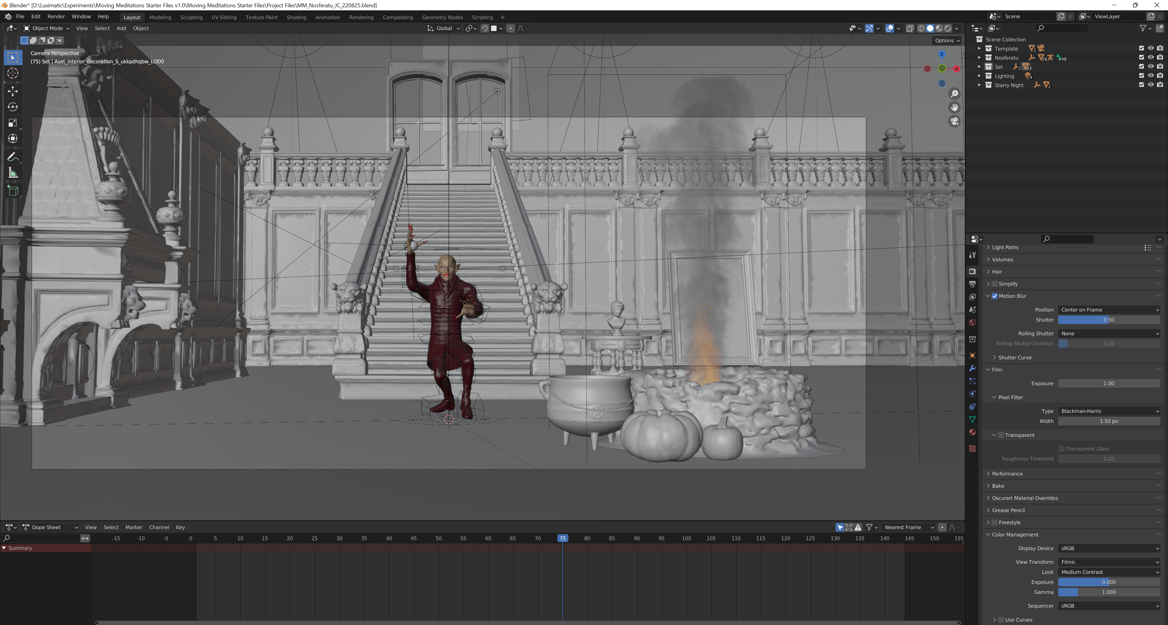Screen dimensions: 1168x625
Task: Toggle X-ray display in viewport header
Action: click(x=909, y=28)
